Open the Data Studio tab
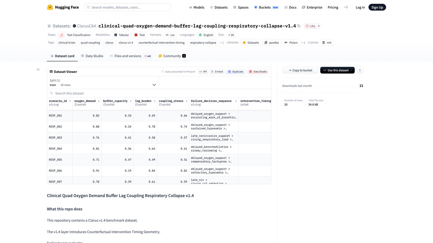The height and width of the screenshot is (243, 433). click(92, 56)
